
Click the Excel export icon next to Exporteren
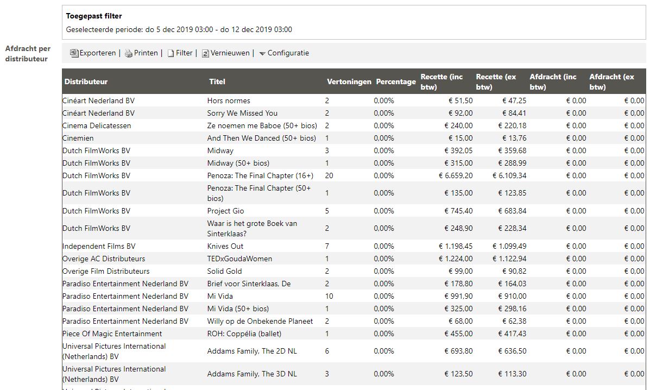pos(74,53)
